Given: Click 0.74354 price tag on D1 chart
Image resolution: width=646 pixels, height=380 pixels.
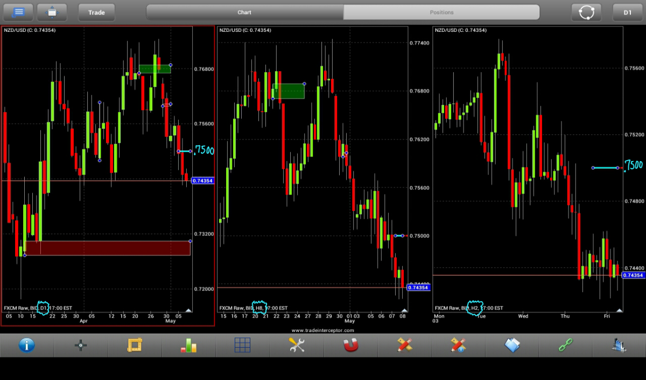Looking at the screenshot, I should click(x=203, y=181).
